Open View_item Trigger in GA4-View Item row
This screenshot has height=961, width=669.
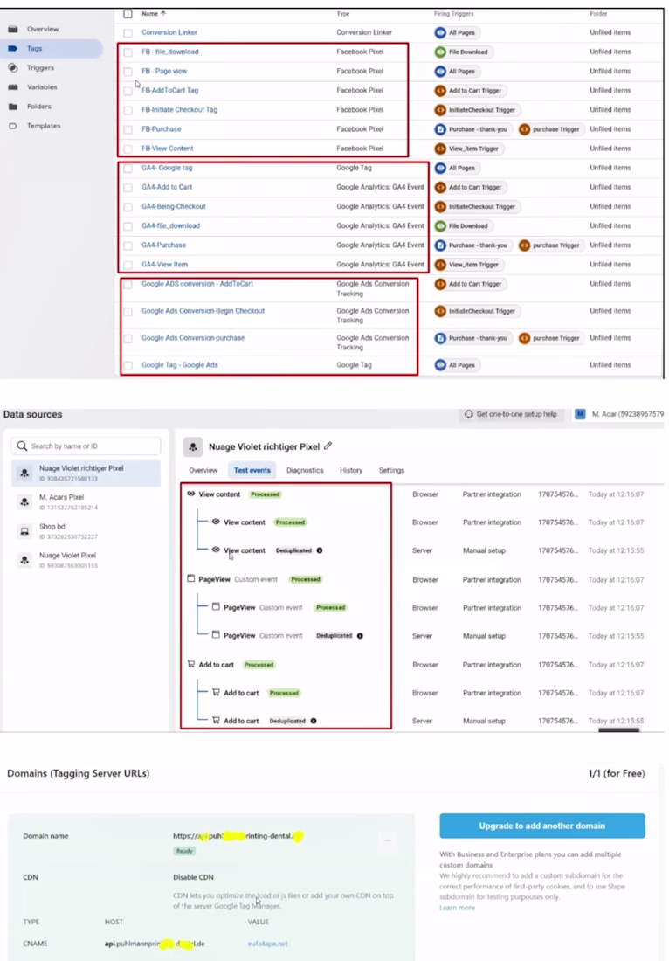point(469,265)
